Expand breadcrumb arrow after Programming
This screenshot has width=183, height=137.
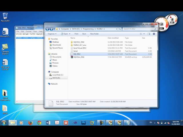coord(95,29)
